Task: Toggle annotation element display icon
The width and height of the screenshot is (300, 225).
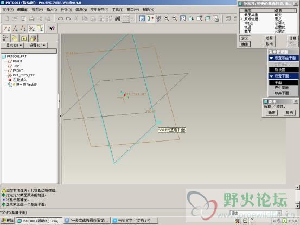Action: coord(40,29)
